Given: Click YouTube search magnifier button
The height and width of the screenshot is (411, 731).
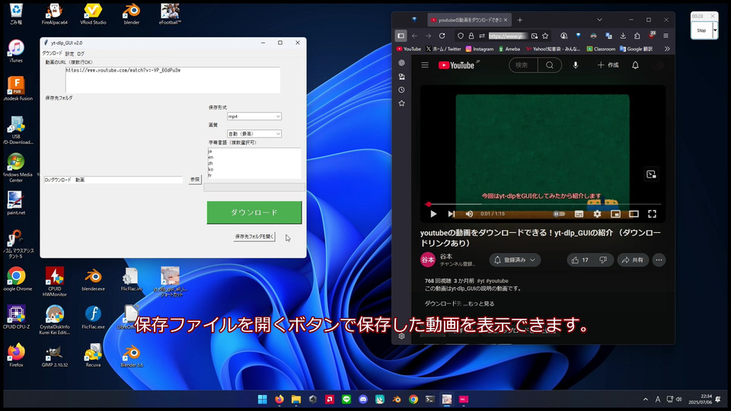Looking at the screenshot, I should click(x=550, y=65).
